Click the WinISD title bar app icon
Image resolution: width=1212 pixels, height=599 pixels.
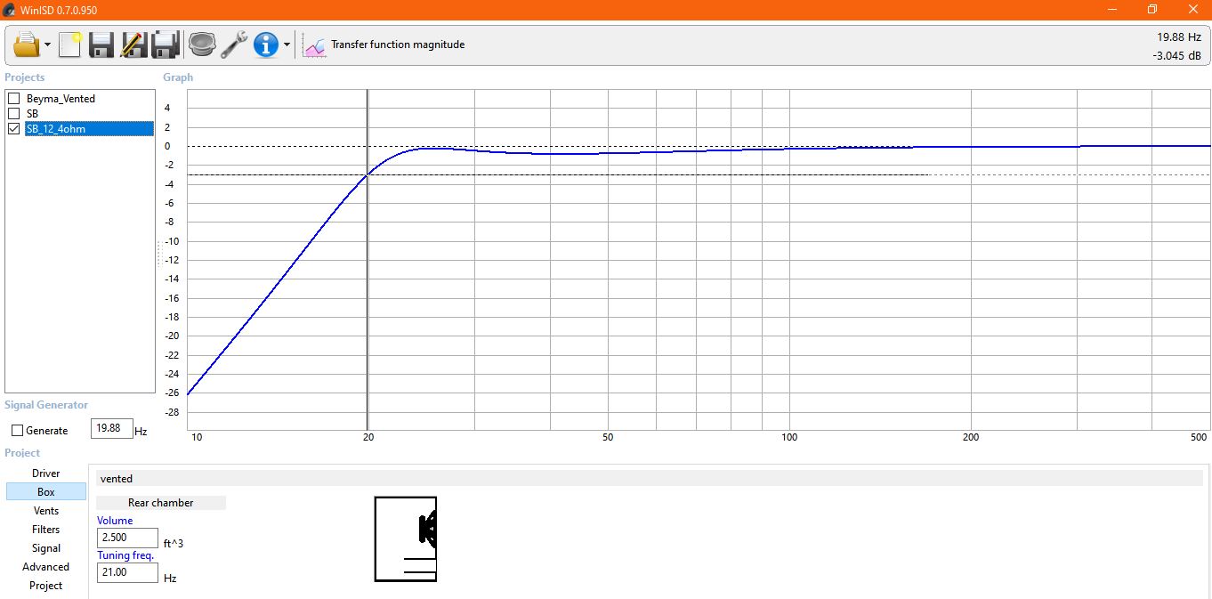pyautogui.click(x=10, y=10)
